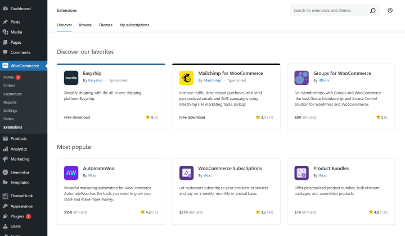
Task: Switch to the Themes tab
Action: click(x=105, y=25)
